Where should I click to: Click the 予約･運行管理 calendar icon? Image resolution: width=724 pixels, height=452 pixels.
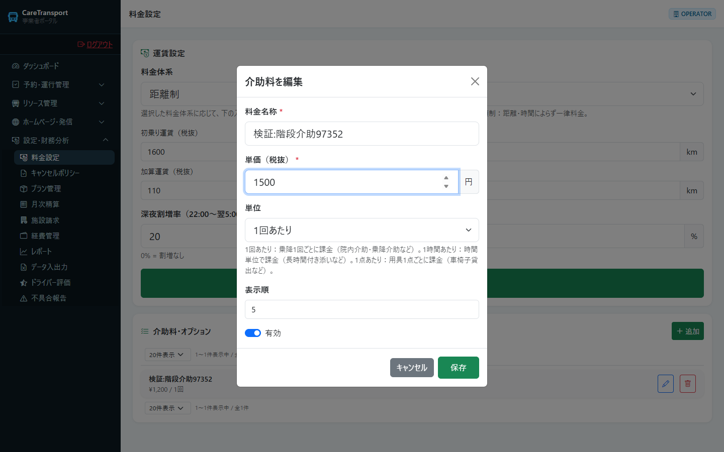pos(16,84)
